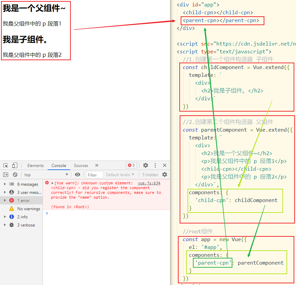The width and height of the screenshot is (296, 285).
Task: Click the blue info icon
Action: pyautogui.click(x=12, y=217)
